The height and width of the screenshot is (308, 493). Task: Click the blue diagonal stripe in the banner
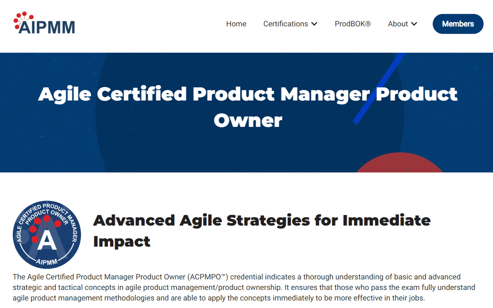point(378,89)
